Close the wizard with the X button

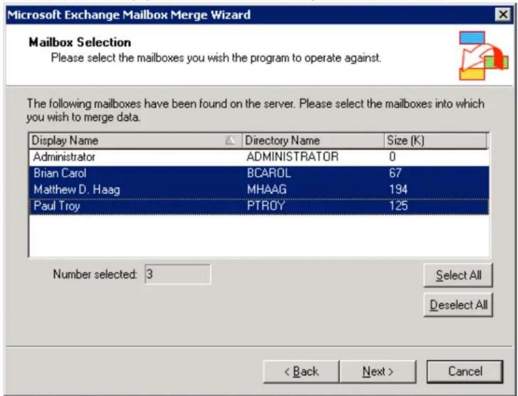[x=503, y=14]
